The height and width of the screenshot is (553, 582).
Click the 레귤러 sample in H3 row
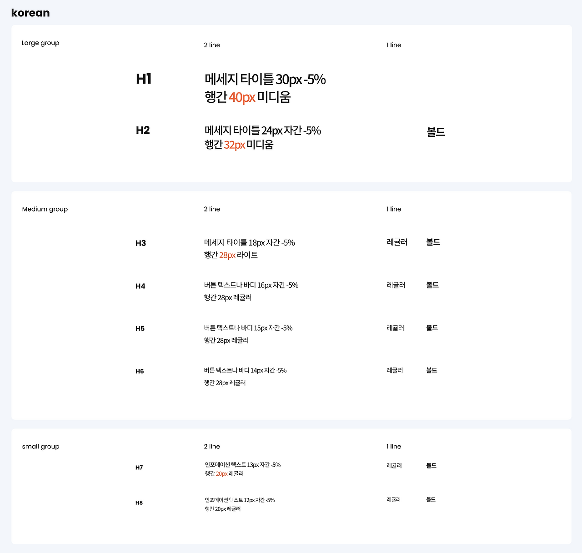pyautogui.click(x=397, y=242)
